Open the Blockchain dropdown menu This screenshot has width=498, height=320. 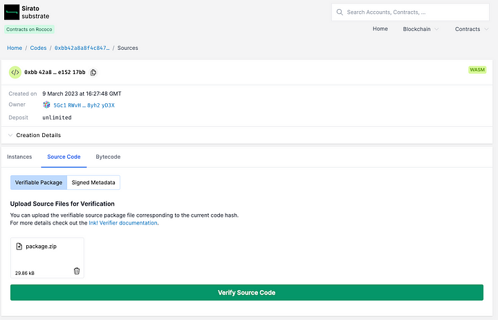pyautogui.click(x=421, y=29)
